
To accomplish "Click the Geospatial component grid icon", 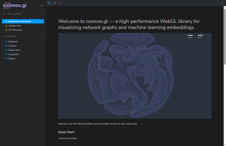I will (x=6, y=54).
